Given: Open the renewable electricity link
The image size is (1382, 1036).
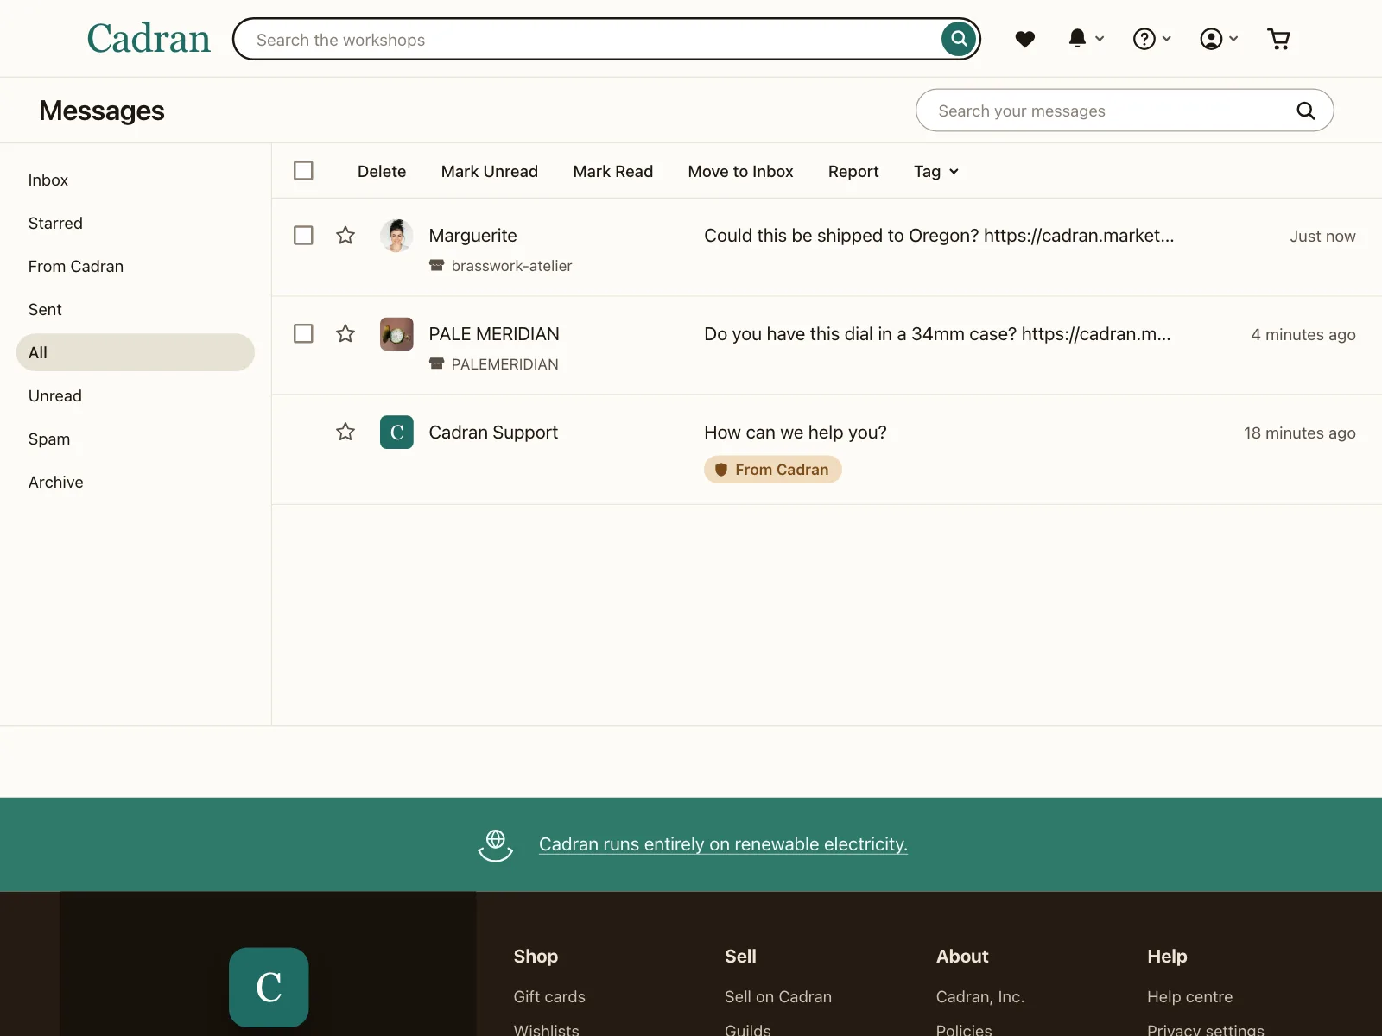Looking at the screenshot, I should pyautogui.click(x=723, y=844).
